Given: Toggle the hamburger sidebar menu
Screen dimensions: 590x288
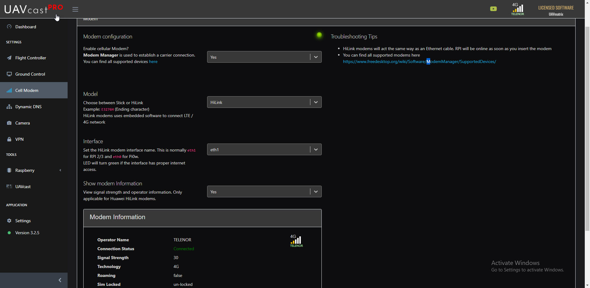Looking at the screenshot, I should pyautogui.click(x=75, y=9).
